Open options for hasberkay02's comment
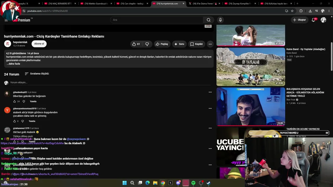The height and width of the screenshot is (187, 333). pyautogui.click(x=210, y=92)
